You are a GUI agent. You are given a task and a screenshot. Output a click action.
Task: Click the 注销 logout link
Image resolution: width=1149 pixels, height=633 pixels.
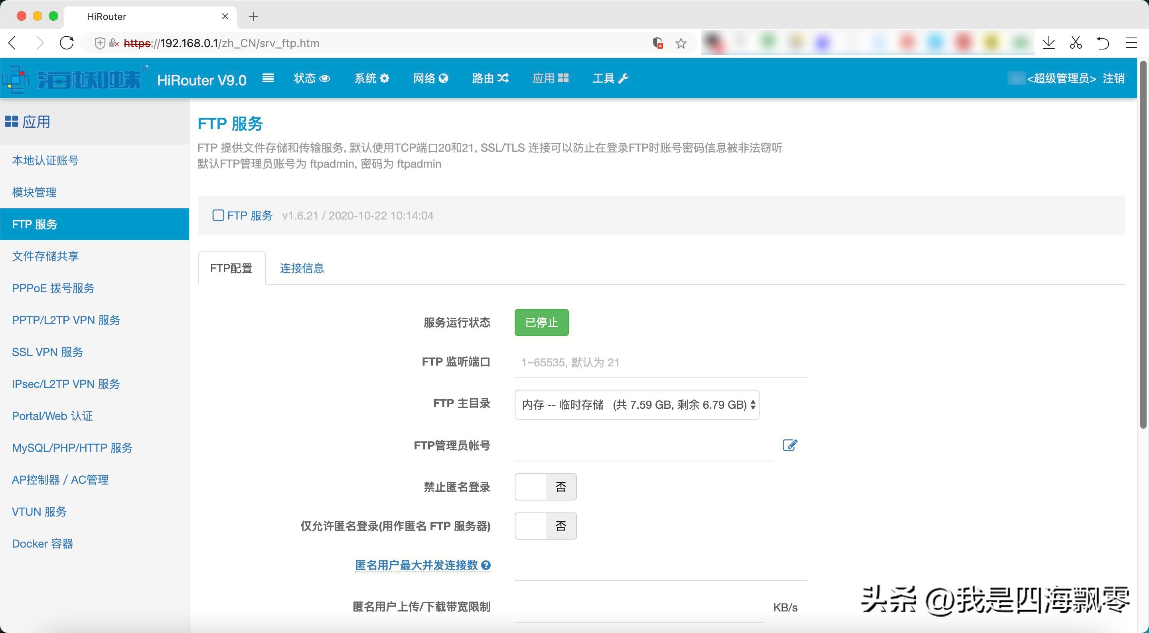point(1113,79)
